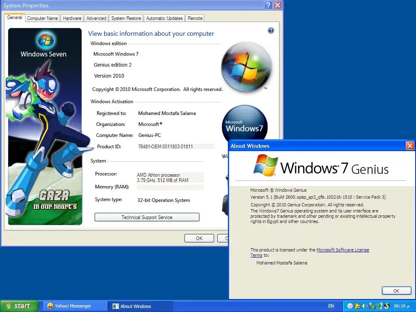Image resolution: width=416 pixels, height=312 pixels.
Task: Click the EN language indicator
Action: click(331, 306)
